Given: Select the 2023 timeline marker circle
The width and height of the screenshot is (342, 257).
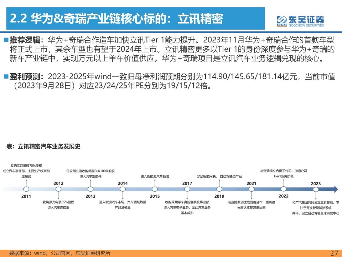Looking at the screenshot, I should coord(316,190).
